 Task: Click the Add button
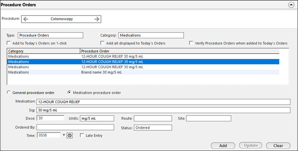tap(223, 146)
